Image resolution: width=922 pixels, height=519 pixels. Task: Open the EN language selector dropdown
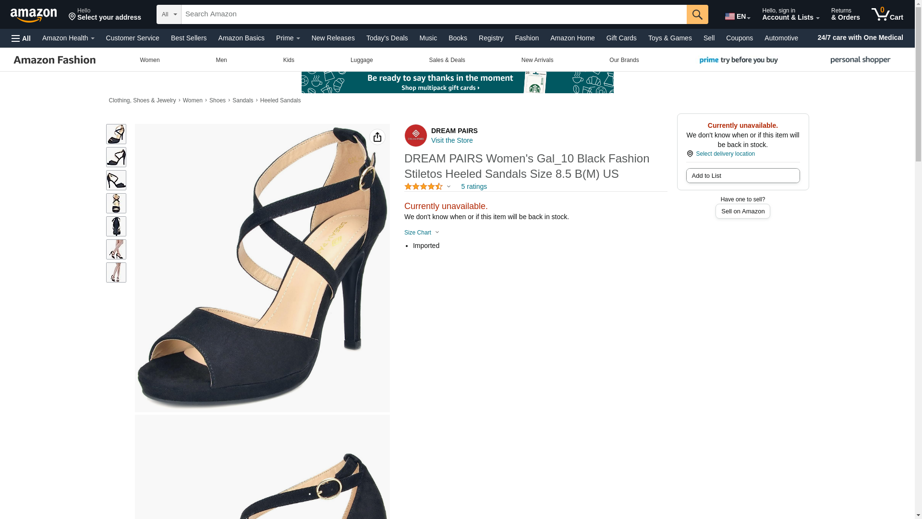737,16
